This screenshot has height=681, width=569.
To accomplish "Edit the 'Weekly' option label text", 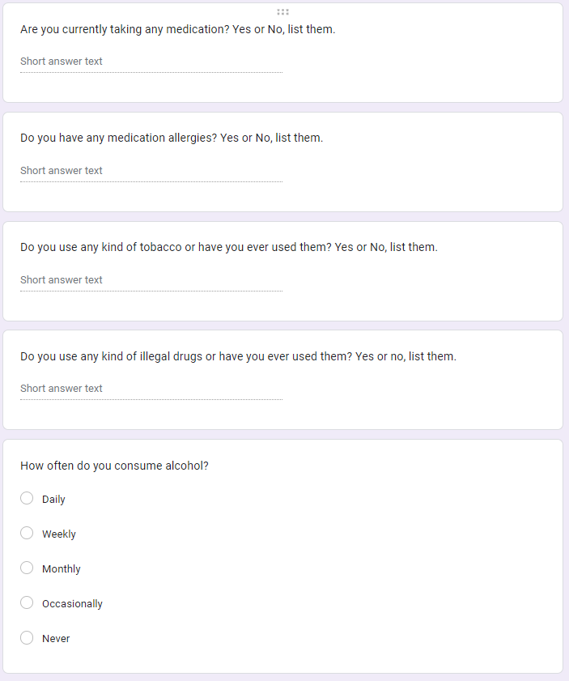I will pyautogui.click(x=59, y=534).
